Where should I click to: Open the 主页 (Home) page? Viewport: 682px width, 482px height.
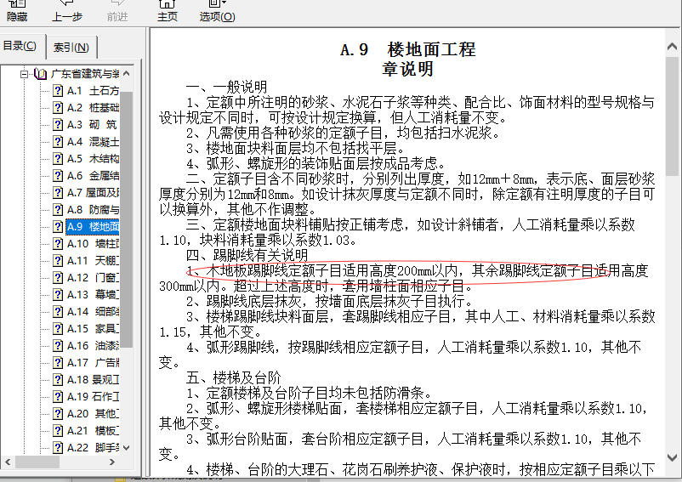pyautogui.click(x=168, y=11)
